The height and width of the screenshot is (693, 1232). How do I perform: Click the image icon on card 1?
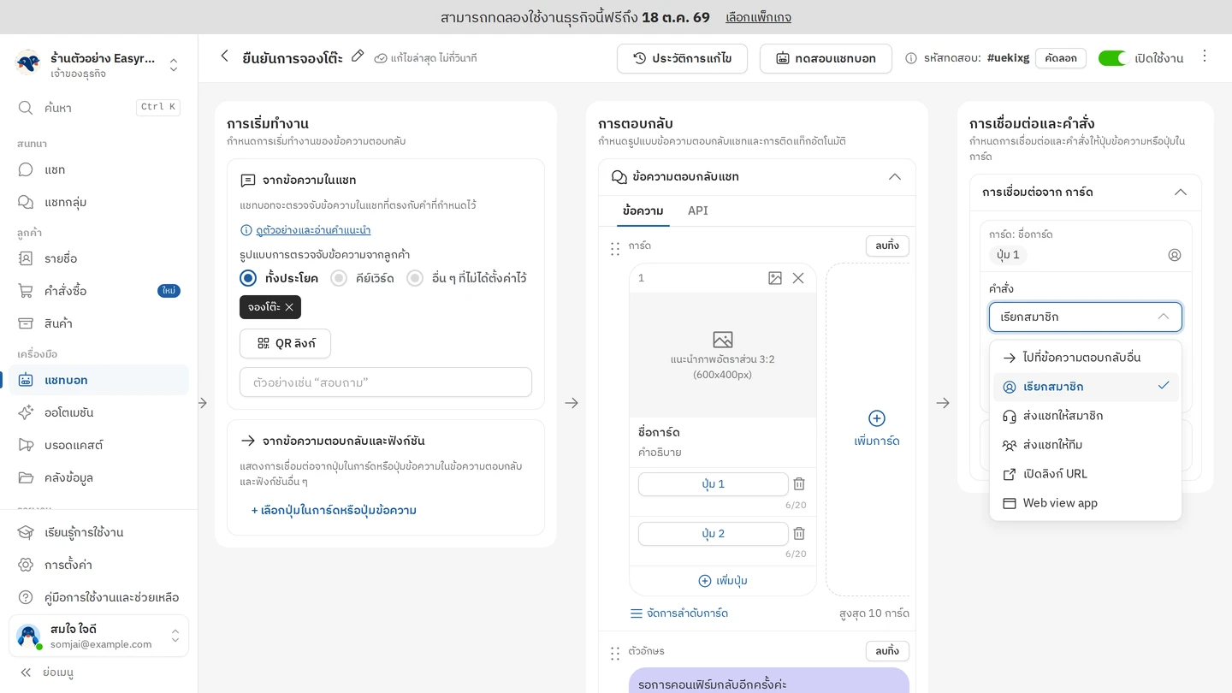pos(775,278)
